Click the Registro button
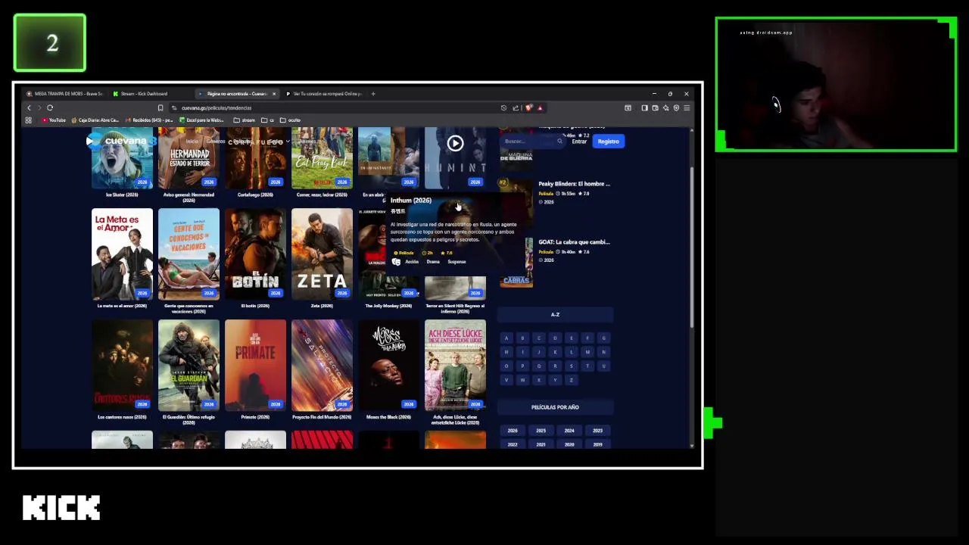Image resolution: width=969 pixels, height=545 pixels. tap(608, 142)
